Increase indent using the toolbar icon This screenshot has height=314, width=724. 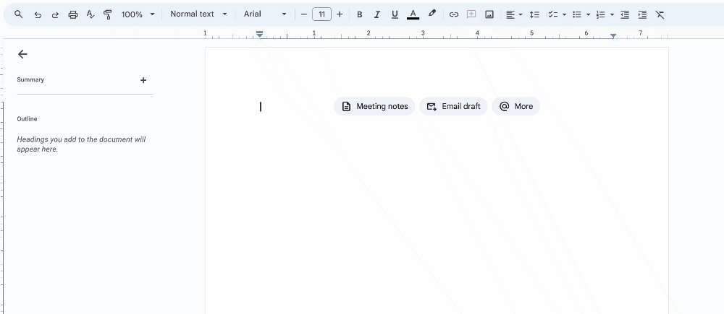coord(642,14)
